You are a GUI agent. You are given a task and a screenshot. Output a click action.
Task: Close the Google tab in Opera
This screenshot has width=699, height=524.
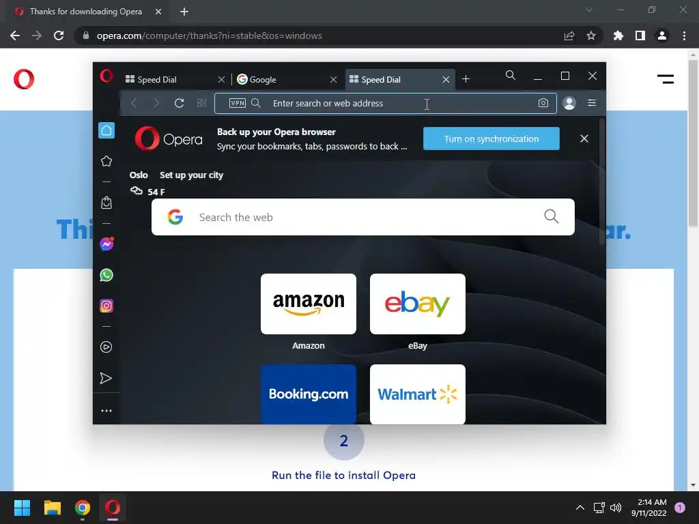click(333, 79)
